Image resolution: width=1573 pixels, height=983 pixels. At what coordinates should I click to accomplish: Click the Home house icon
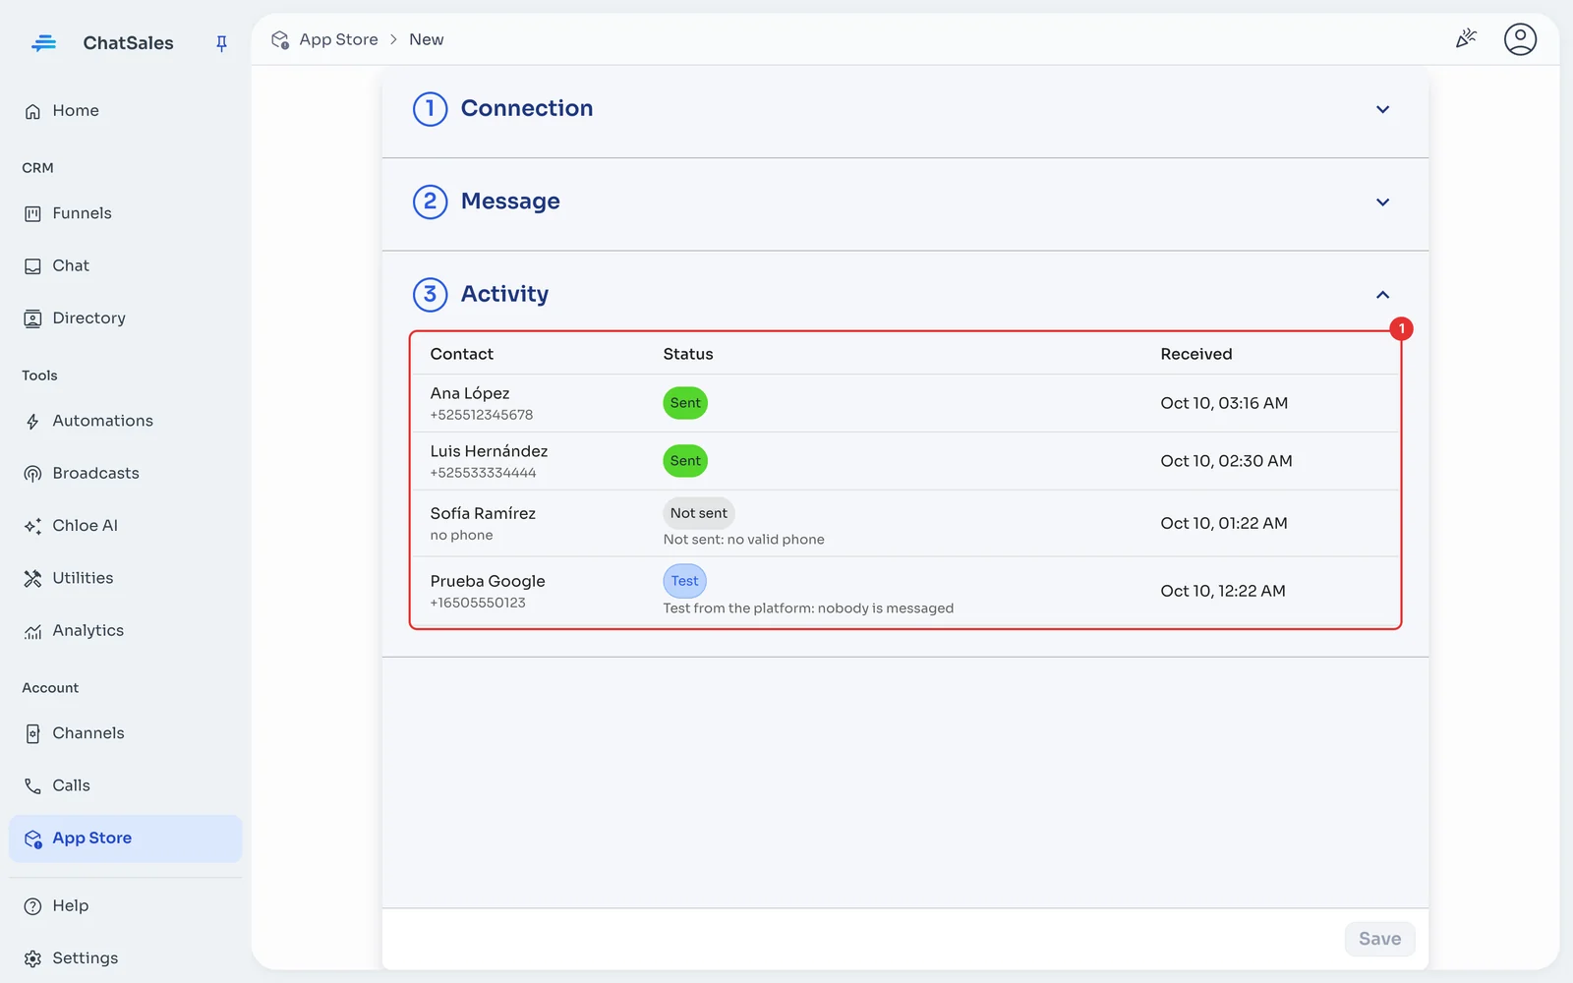[x=32, y=111]
